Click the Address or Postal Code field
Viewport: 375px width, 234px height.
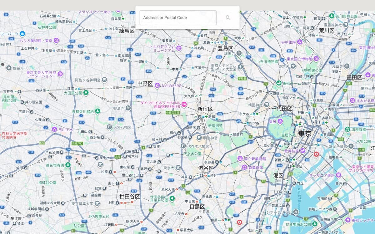pos(178,17)
